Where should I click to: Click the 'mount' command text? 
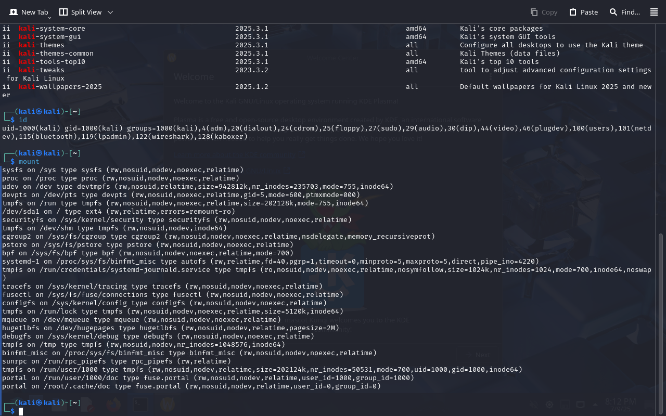point(29,162)
